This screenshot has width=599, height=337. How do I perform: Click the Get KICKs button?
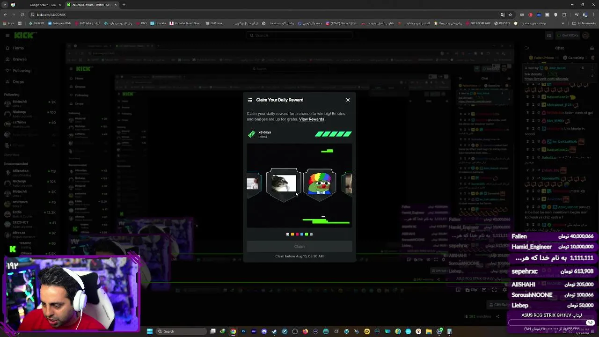[568, 36]
